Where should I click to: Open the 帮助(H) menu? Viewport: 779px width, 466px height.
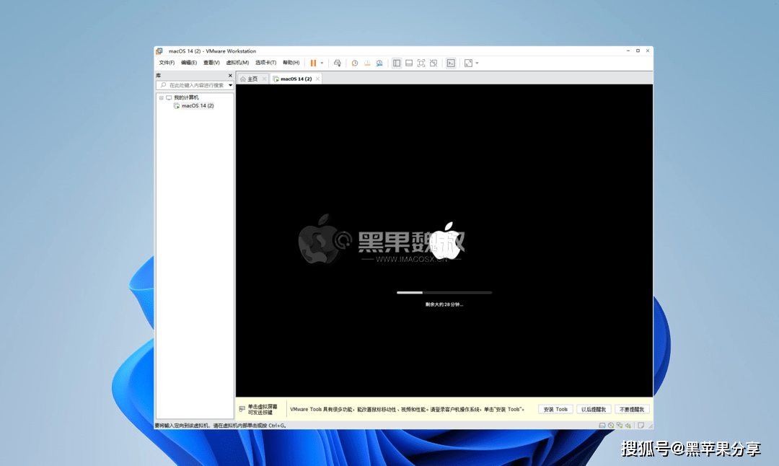[x=291, y=63]
